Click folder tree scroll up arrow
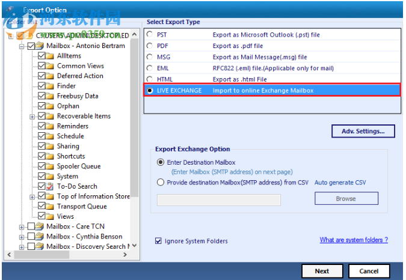The width and height of the screenshot is (406, 280). [x=134, y=34]
